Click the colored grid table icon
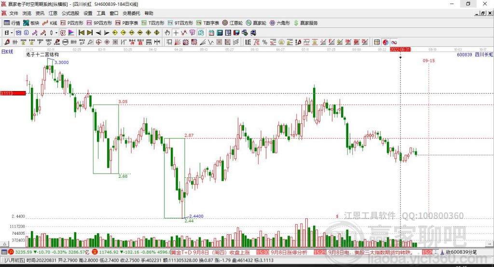 (377, 42)
